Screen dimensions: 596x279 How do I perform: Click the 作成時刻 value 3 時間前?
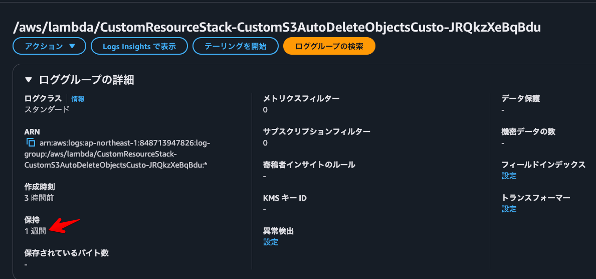pos(42,198)
